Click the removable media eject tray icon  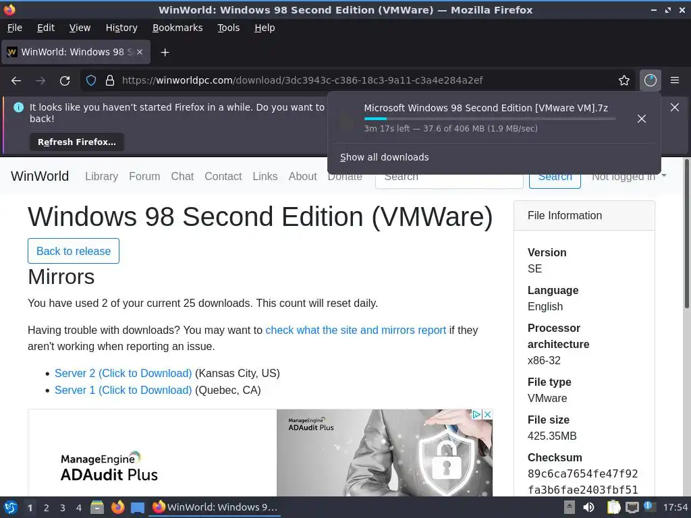[x=570, y=507]
